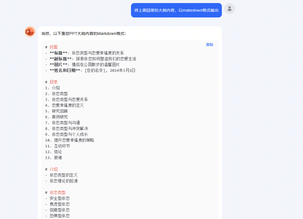Click the bullet 安全型依恋
303x219 pixels.
click(57, 198)
